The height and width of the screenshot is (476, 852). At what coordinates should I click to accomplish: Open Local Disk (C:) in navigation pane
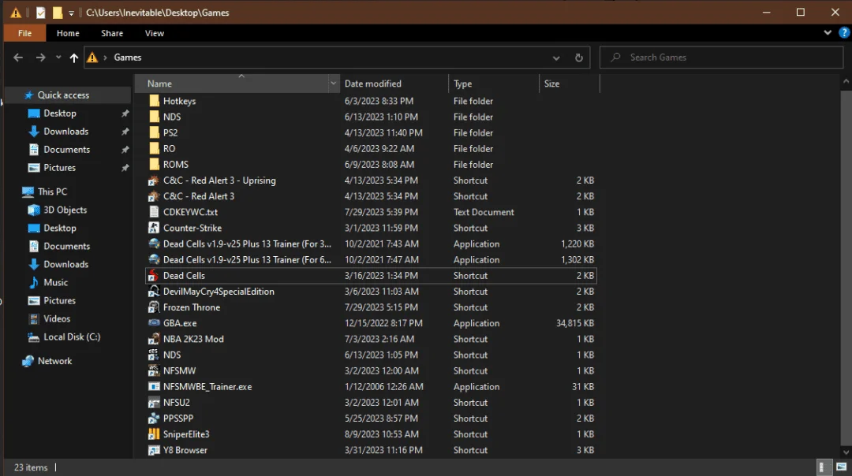(x=72, y=337)
